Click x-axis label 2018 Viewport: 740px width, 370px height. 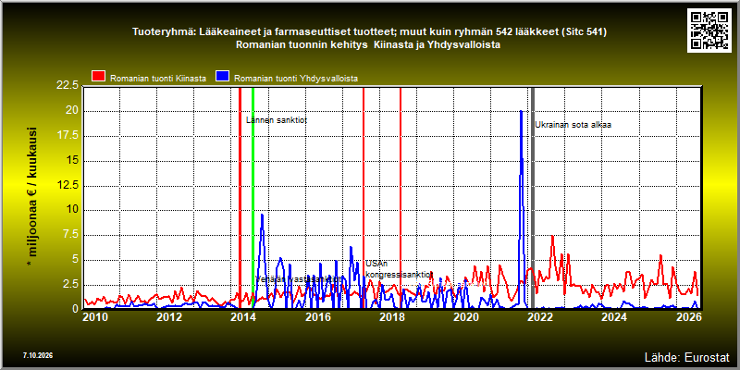click(391, 316)
